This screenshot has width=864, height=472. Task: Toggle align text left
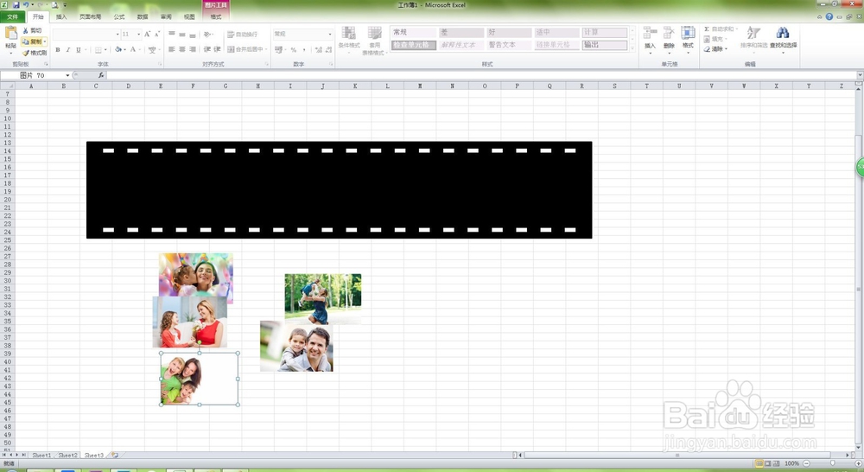pyautogui.click(x=172, y=49)
